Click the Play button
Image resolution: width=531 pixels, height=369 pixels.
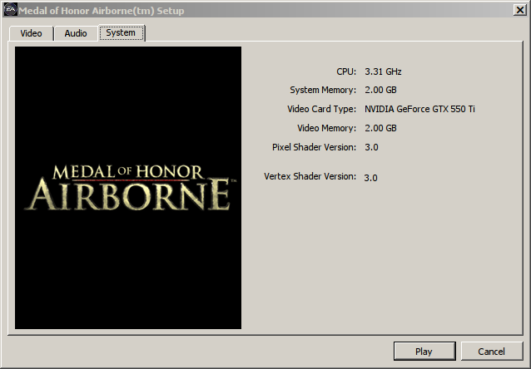pos(424,352)
